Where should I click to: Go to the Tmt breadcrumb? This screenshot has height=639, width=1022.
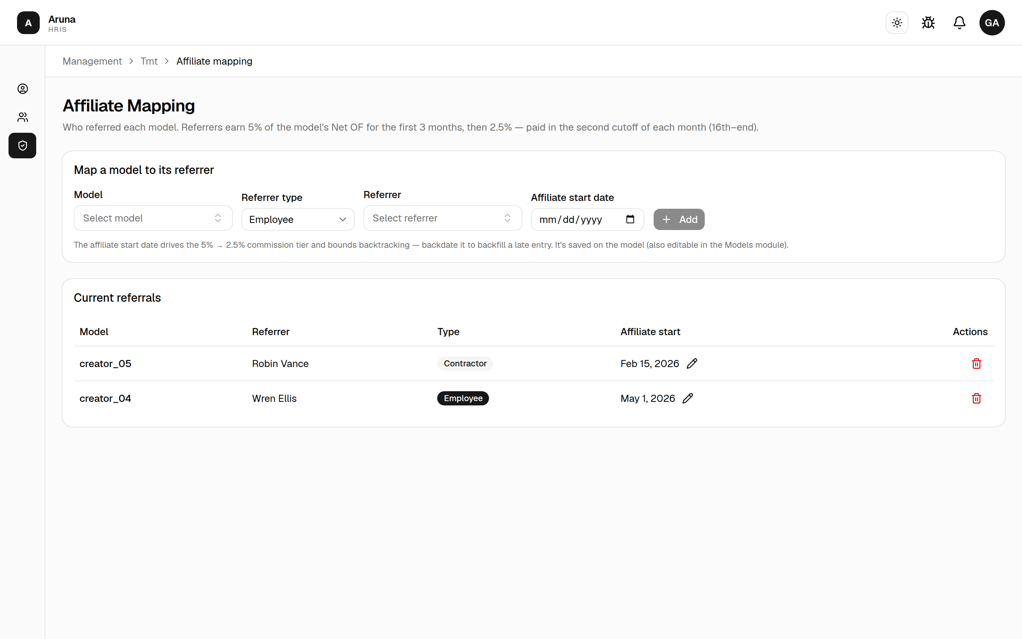pos(149,61)
